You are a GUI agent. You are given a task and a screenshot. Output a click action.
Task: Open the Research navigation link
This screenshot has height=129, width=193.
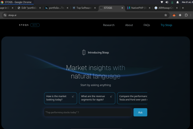coord(109,25)
